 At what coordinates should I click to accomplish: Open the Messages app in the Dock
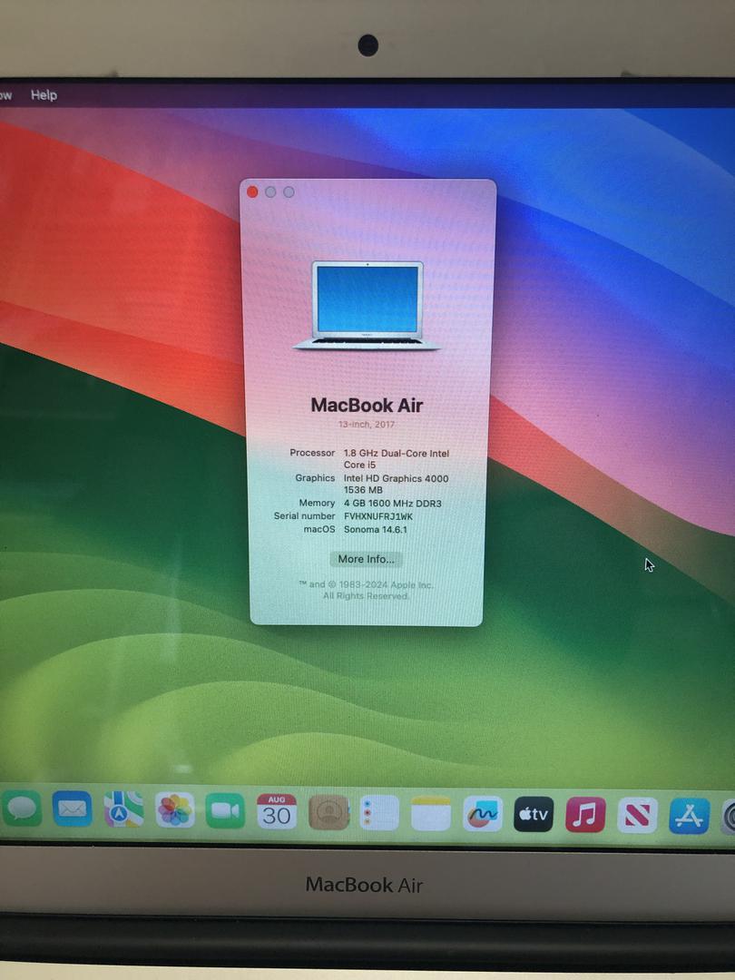point(22,808)
